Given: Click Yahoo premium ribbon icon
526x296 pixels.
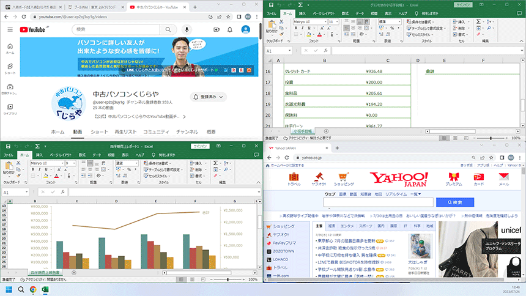Looking at the screenshot, I should coord(454,177).
